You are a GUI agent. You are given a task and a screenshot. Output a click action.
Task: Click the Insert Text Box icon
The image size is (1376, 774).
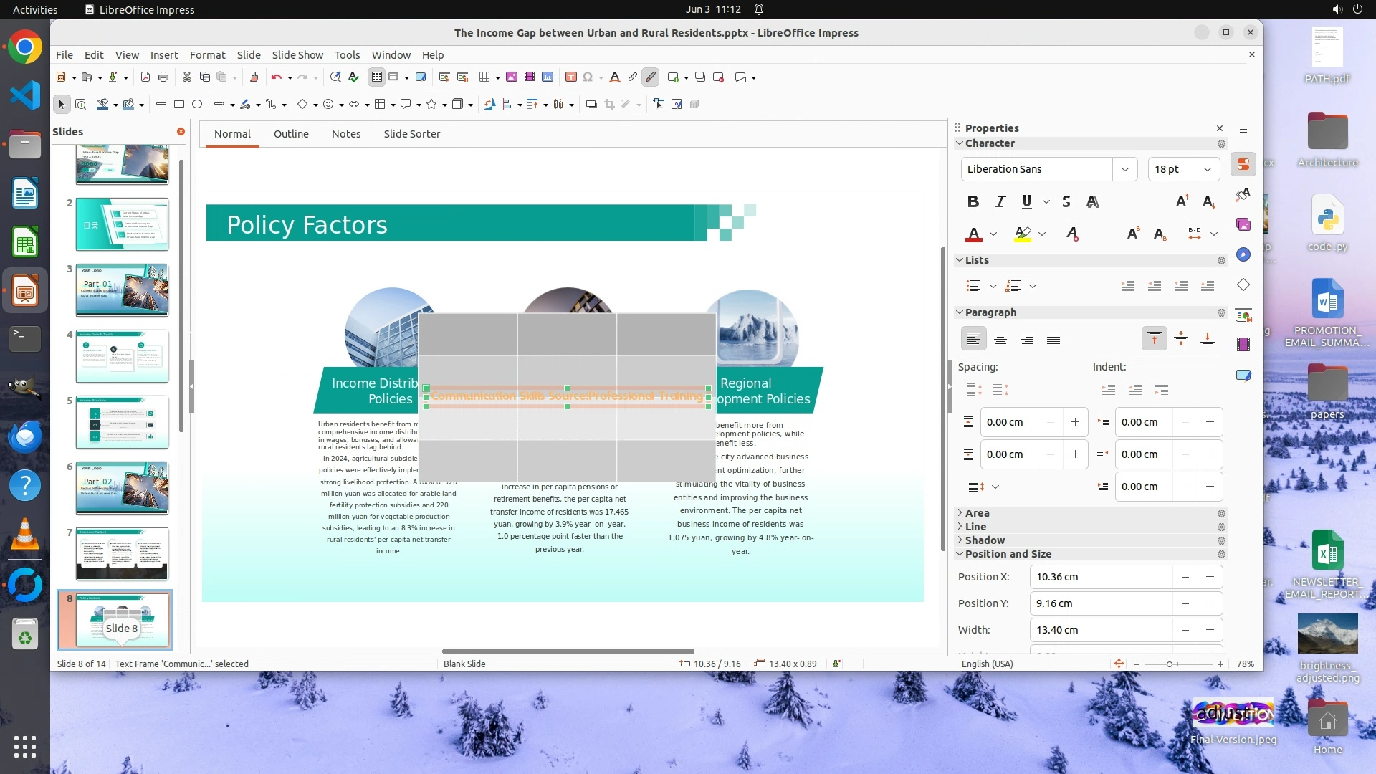click(570, 77)
